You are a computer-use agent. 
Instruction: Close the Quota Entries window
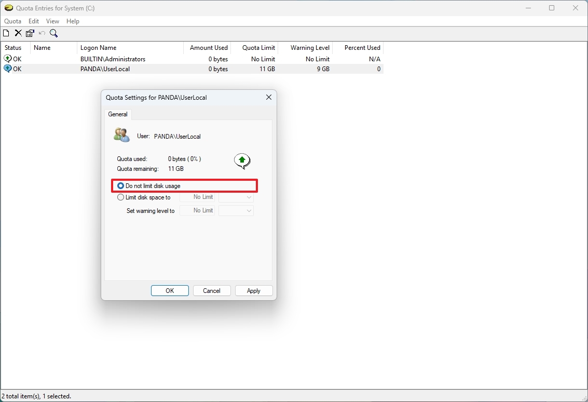pos(575,8)
